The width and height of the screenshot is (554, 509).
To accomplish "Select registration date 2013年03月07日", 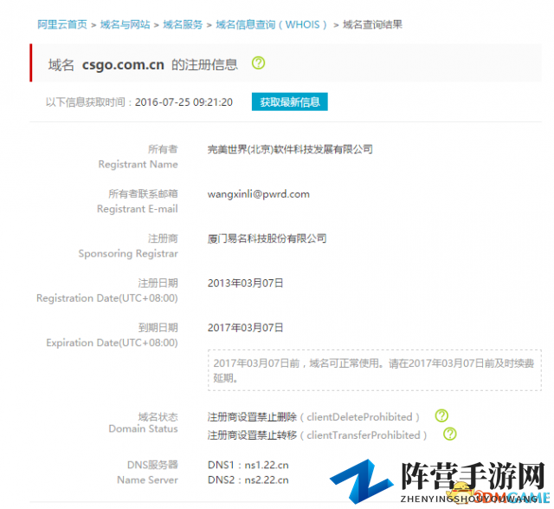I will [x=246, y=284].
